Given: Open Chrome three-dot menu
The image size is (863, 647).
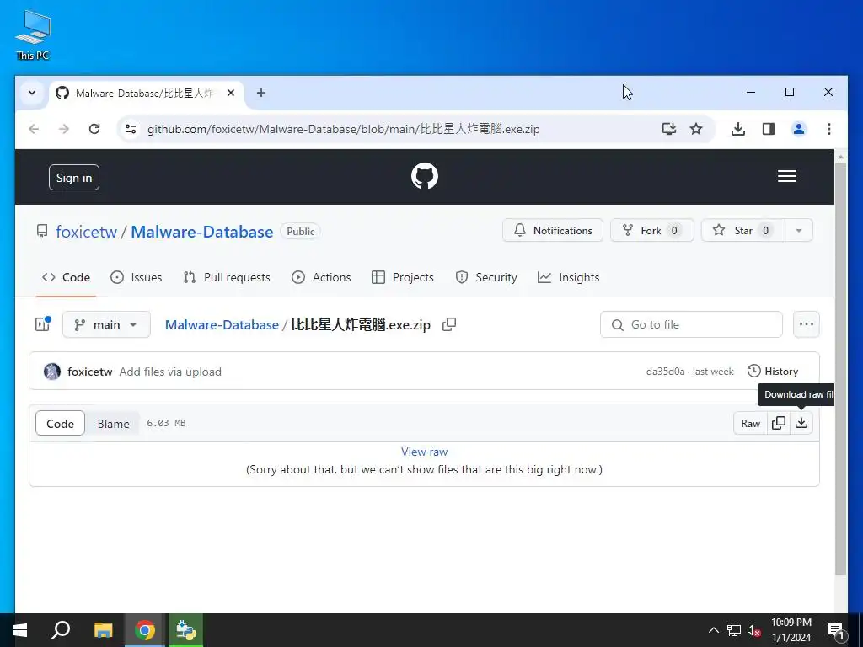Looking at the screenshot, I should tap(829, 129).
